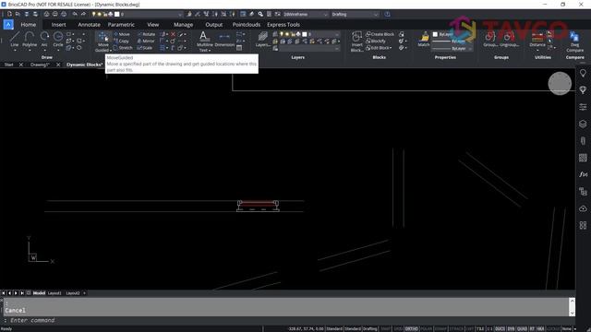The height and width of the screenshot is (332, 591).
Task: Toggle QUAD in status bar
Action: (522, 329)
